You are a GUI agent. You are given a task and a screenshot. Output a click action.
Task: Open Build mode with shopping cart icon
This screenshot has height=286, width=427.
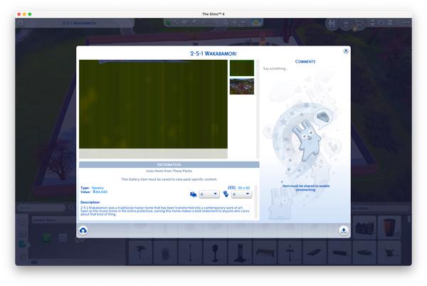click(359, 24)
